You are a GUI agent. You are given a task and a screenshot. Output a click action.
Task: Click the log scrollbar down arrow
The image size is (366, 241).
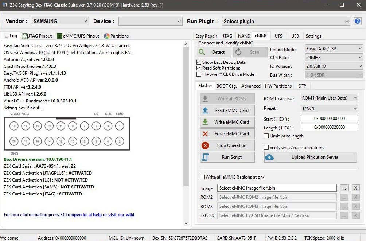(186, 223)
